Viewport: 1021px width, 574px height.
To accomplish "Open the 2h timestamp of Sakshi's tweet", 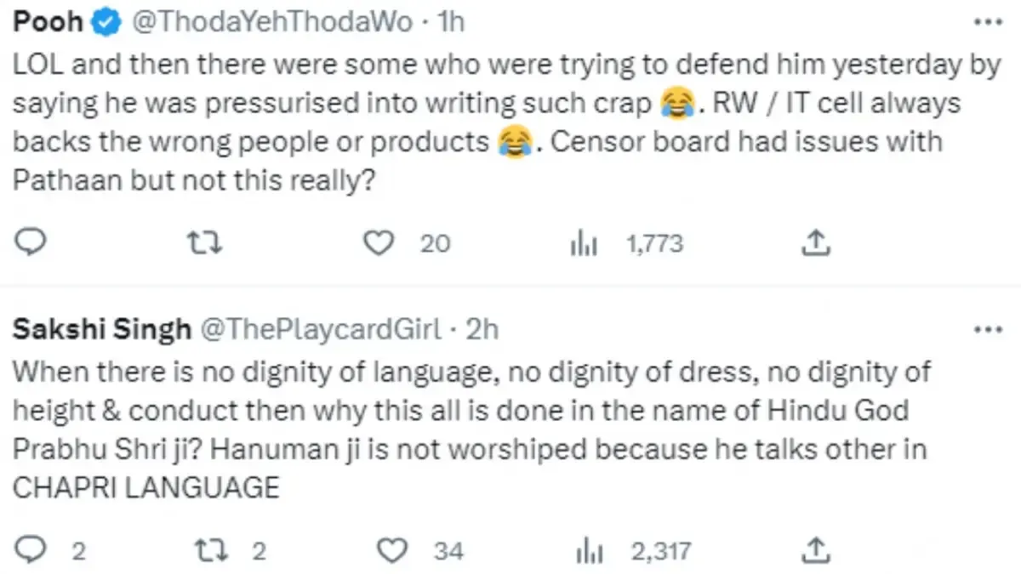I will (482, 329).
